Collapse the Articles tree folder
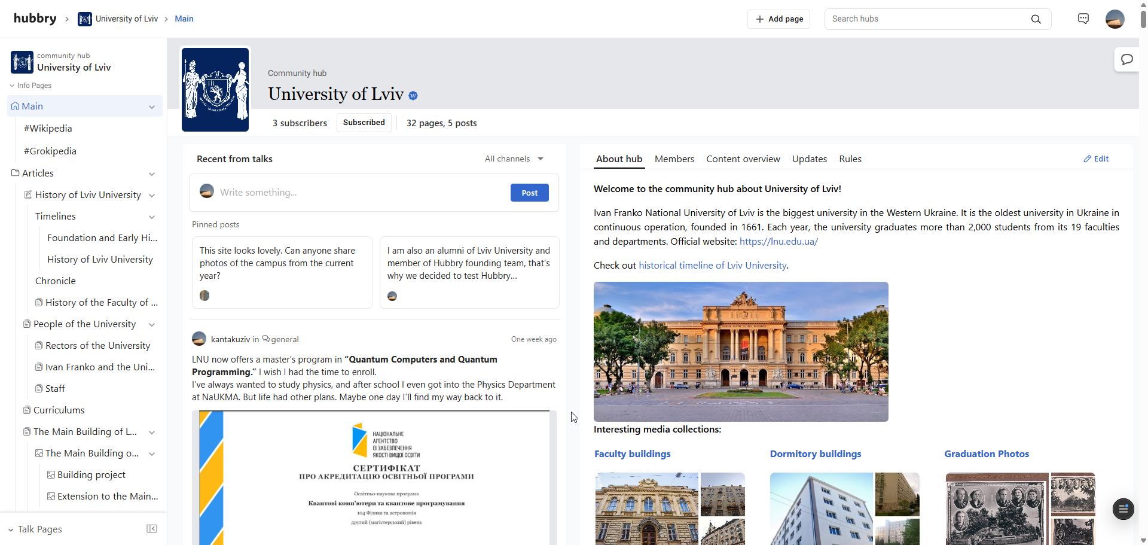Screen dimensions: 1148x545 [152, 173]
